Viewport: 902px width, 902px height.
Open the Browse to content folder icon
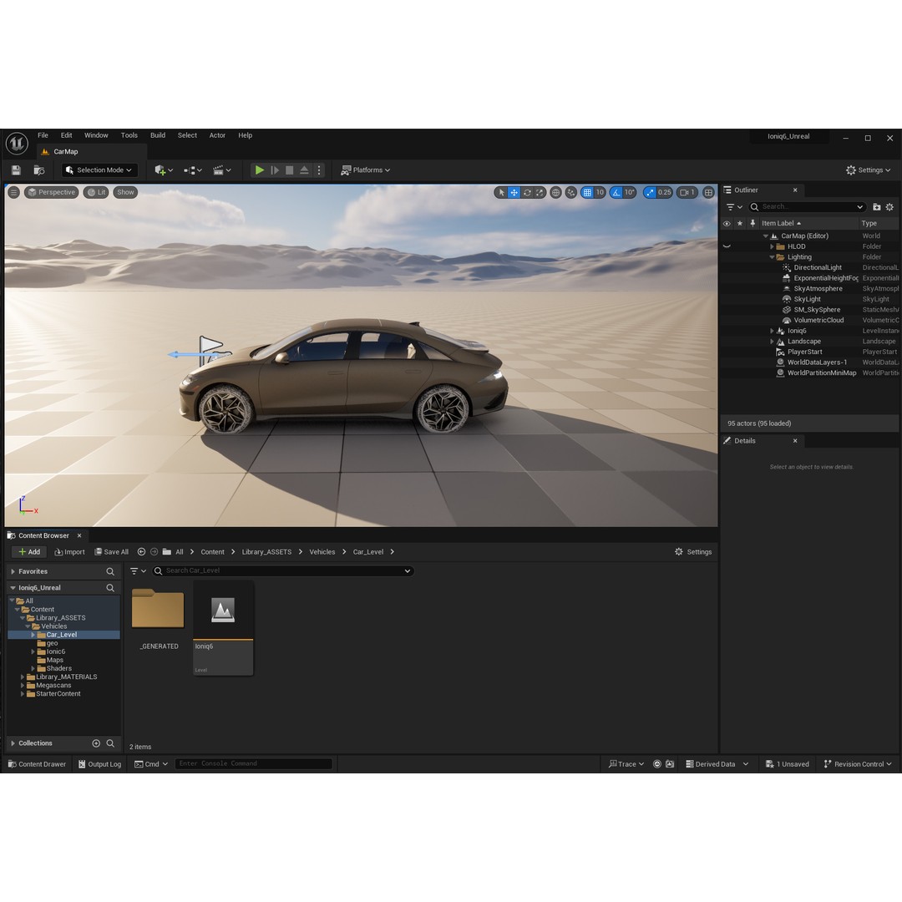pos(39,170)
